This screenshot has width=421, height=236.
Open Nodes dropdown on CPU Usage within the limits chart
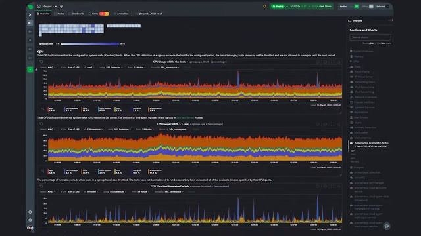tap(139, 68)
